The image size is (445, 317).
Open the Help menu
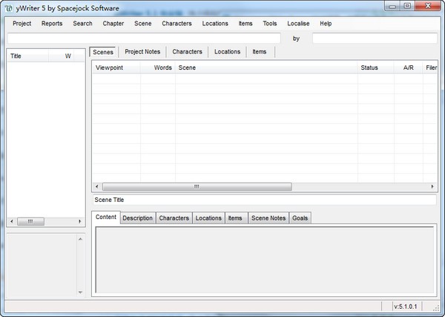click(x=326, y=24)
